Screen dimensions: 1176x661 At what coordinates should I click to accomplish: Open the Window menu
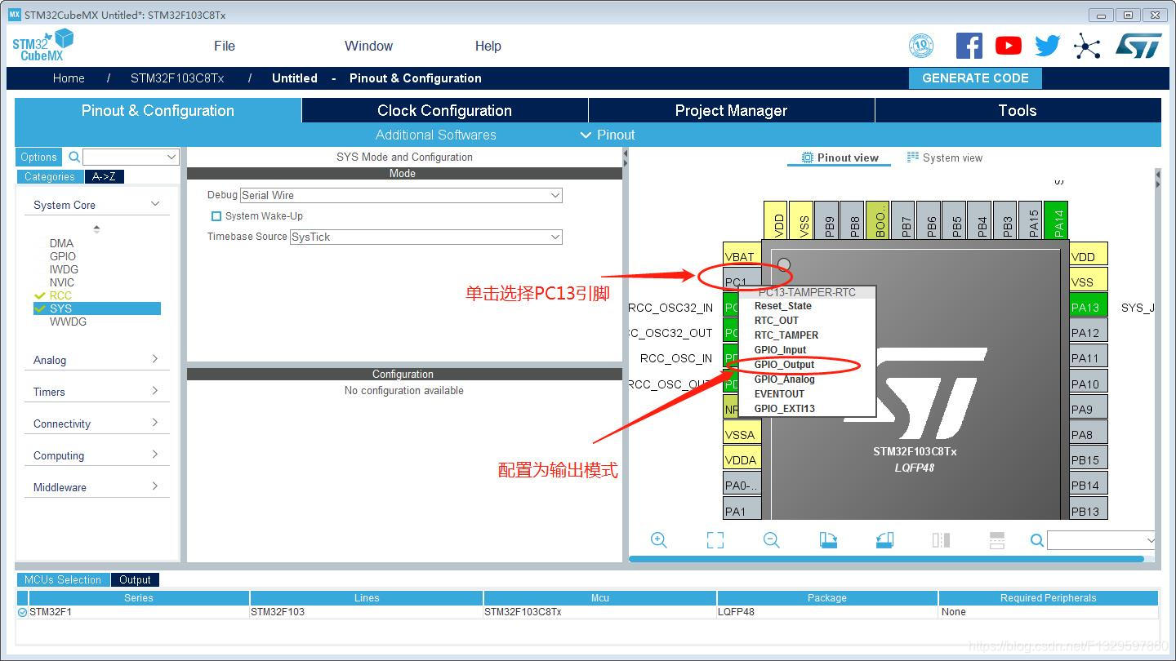tap(368, 46)
